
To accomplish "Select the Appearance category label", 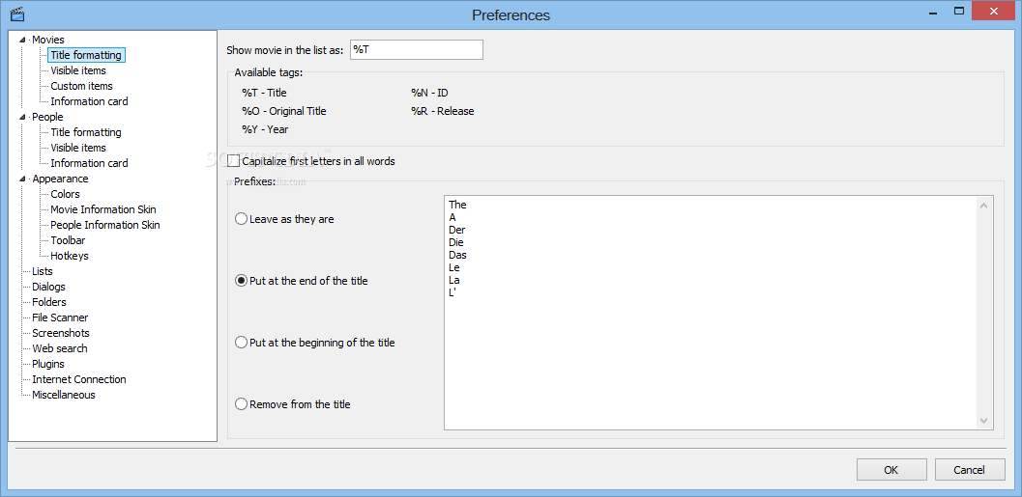I will coord(60,179).
